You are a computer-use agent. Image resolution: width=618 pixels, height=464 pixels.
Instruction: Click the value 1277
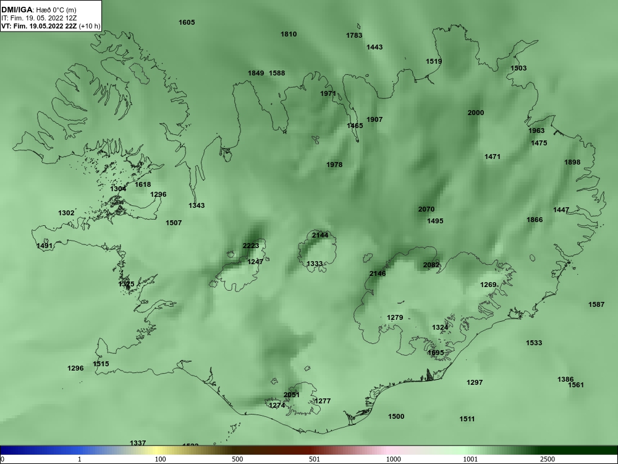pos(323,402)
